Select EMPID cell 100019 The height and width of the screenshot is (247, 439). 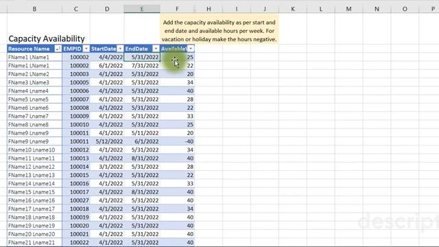pos(76,217)
